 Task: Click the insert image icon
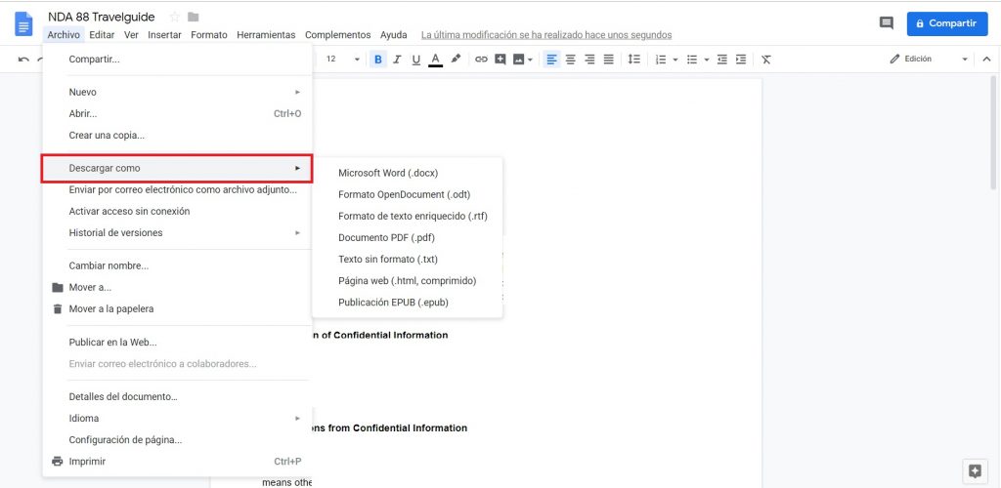[518, 60]
